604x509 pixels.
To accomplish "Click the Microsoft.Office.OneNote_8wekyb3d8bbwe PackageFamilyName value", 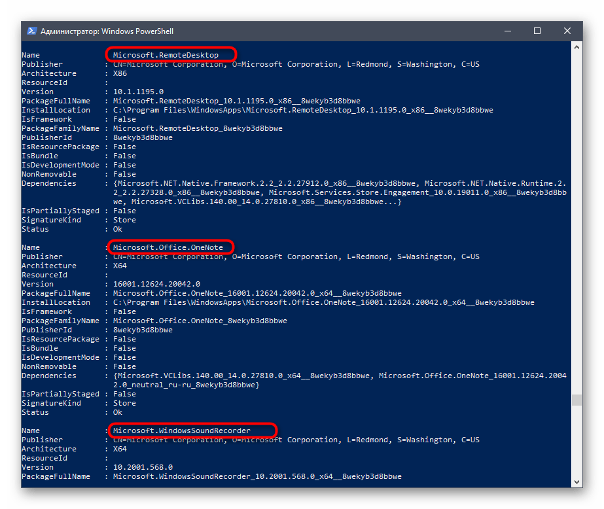I will (200, 321).
